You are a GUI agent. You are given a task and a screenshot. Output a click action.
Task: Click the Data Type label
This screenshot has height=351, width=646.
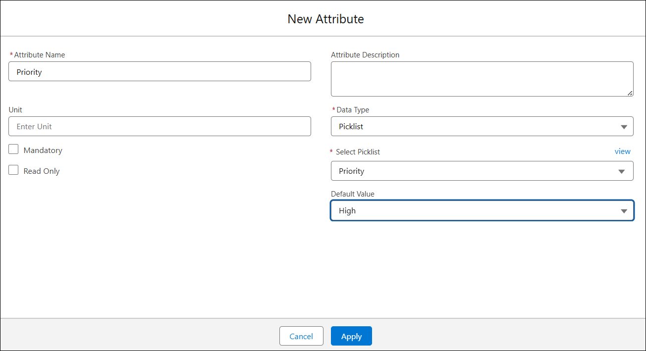coord(353,110)
